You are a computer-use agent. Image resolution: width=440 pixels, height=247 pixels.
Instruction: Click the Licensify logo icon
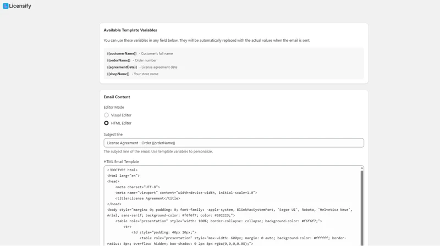point(5,6)
